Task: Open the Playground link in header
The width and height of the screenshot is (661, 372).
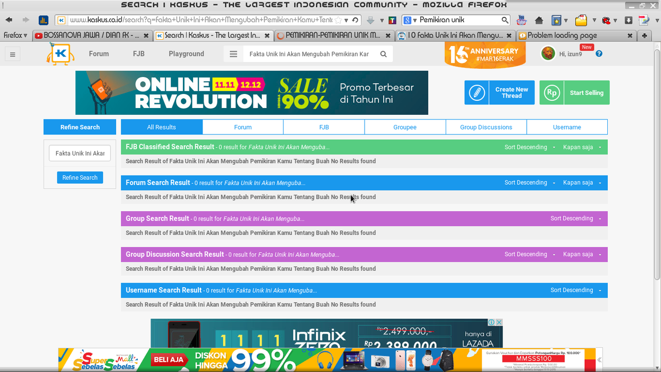Action: click(x=186, y=54)
